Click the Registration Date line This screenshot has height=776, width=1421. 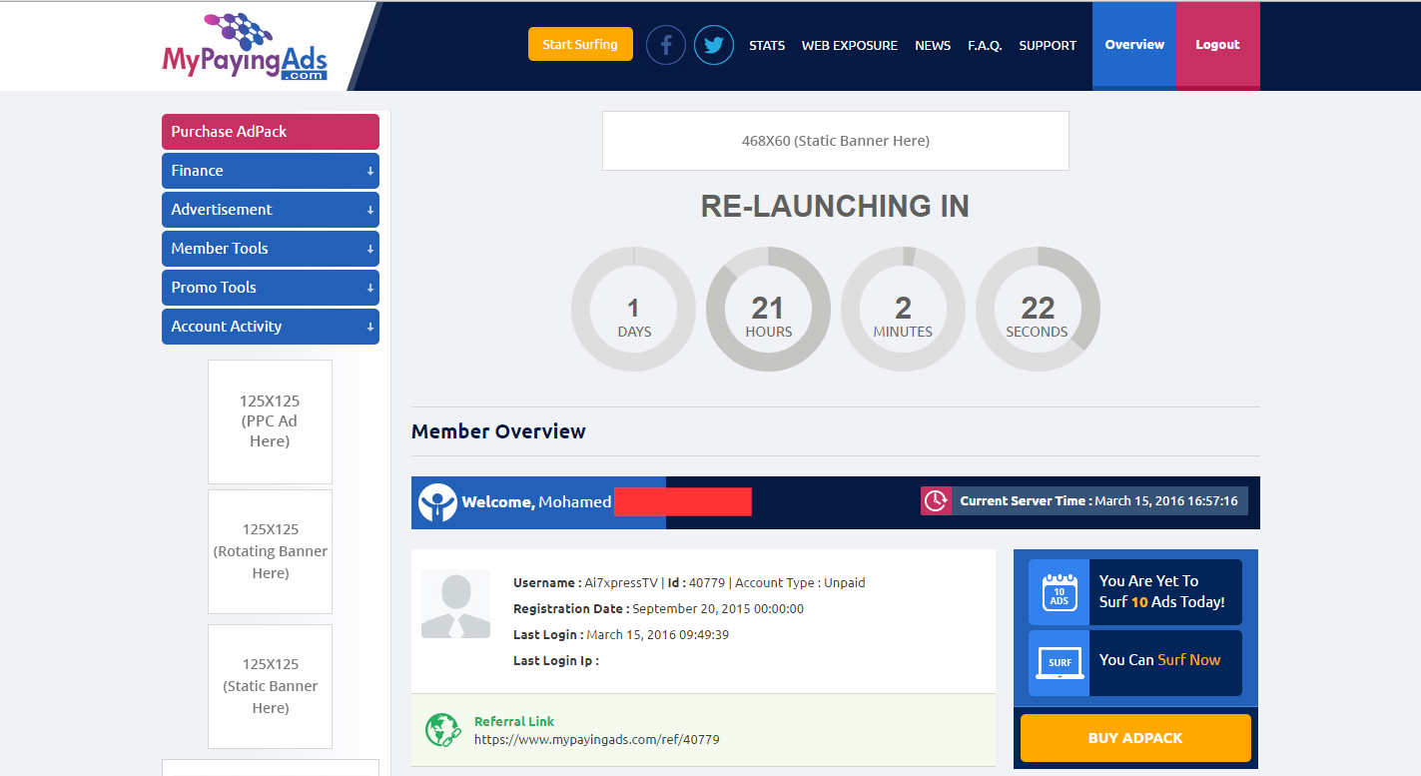point(658,609)
